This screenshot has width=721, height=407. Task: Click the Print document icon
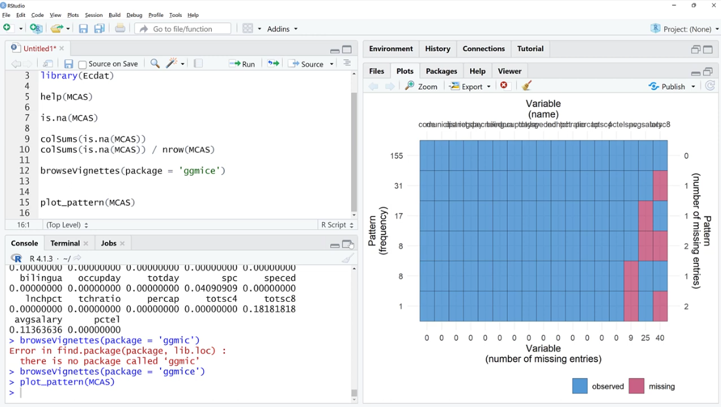[x=120, y=29]
